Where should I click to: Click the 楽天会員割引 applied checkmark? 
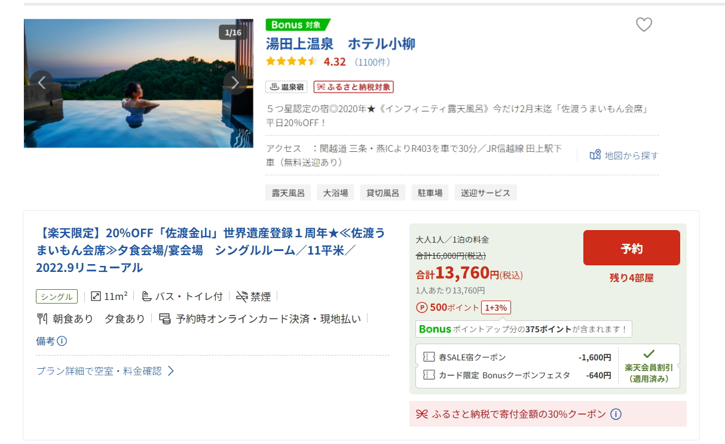[648, 353]
